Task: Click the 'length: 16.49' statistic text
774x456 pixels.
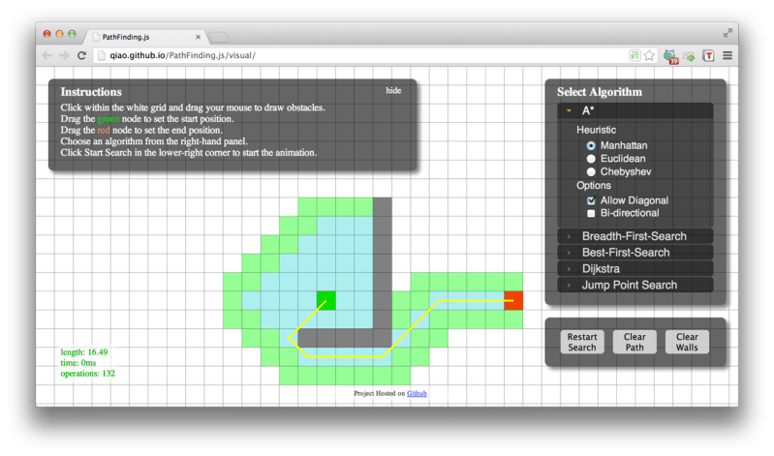Action: [84, 351]
